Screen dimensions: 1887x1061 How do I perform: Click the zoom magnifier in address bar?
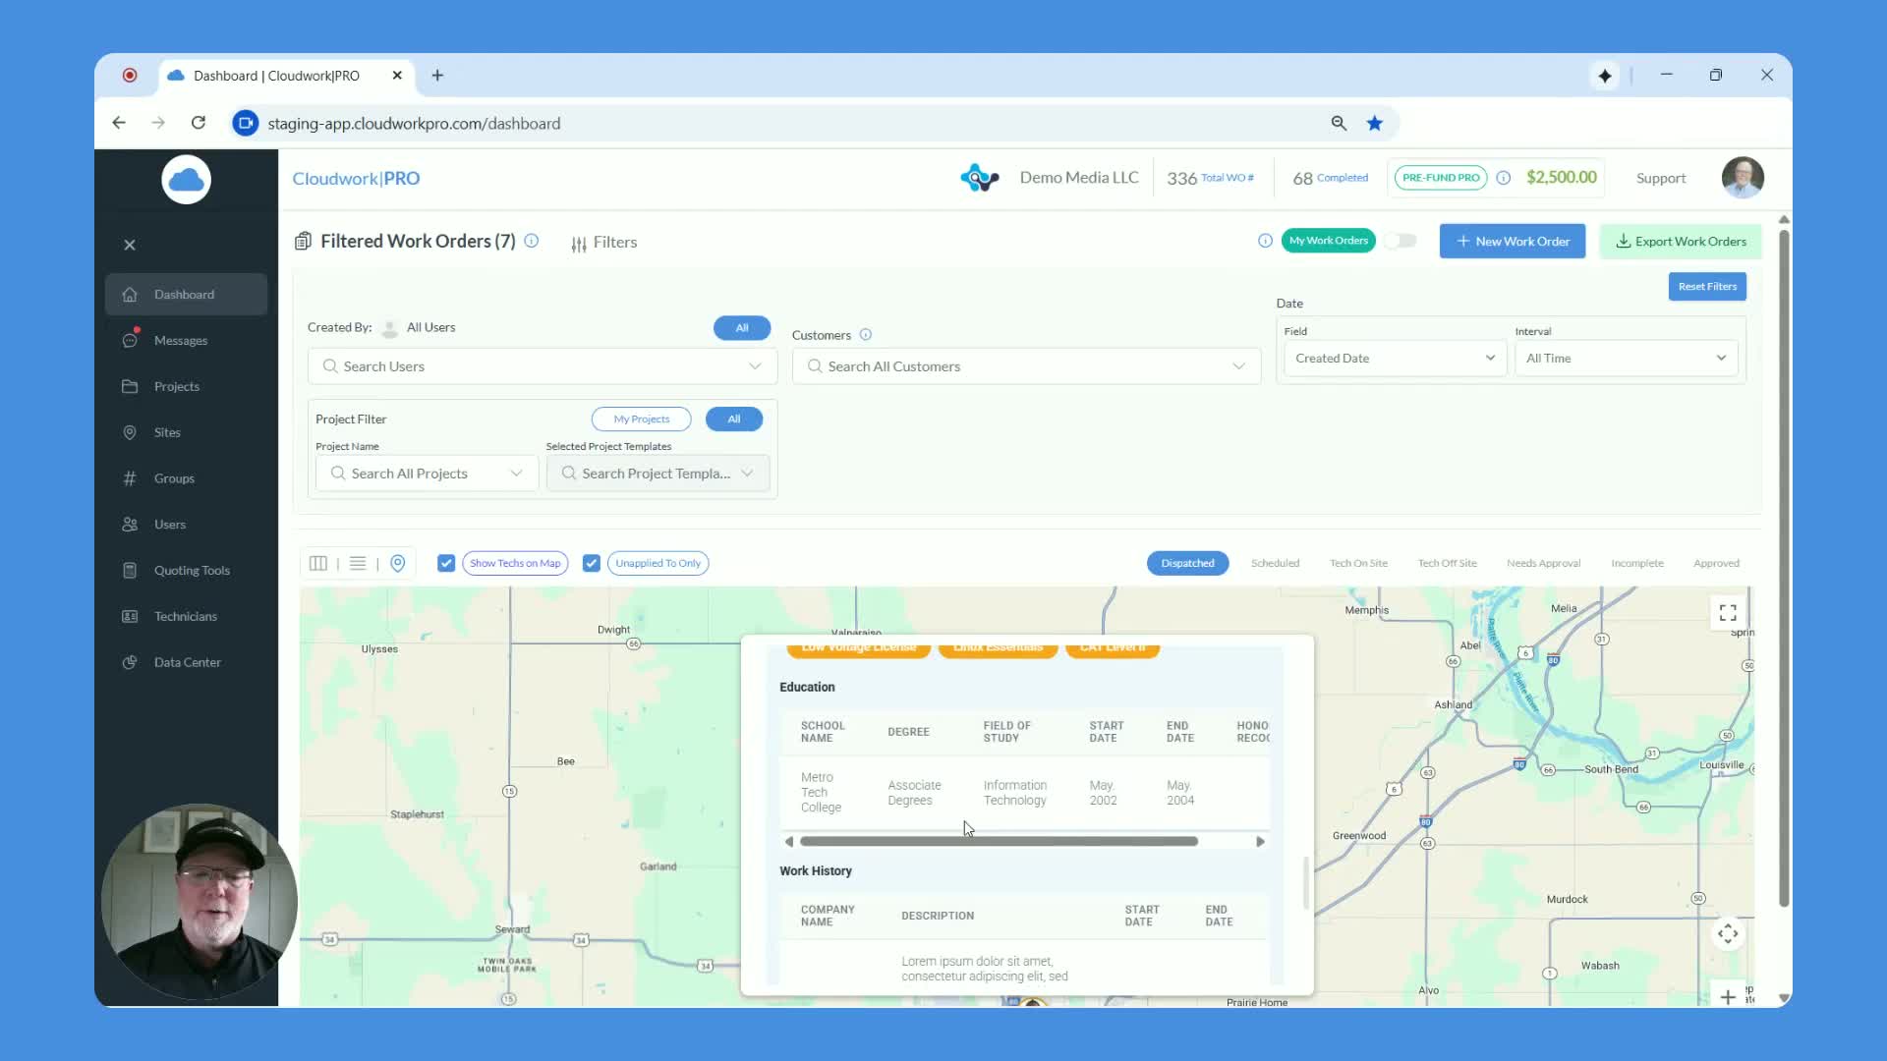(1339, 124)
